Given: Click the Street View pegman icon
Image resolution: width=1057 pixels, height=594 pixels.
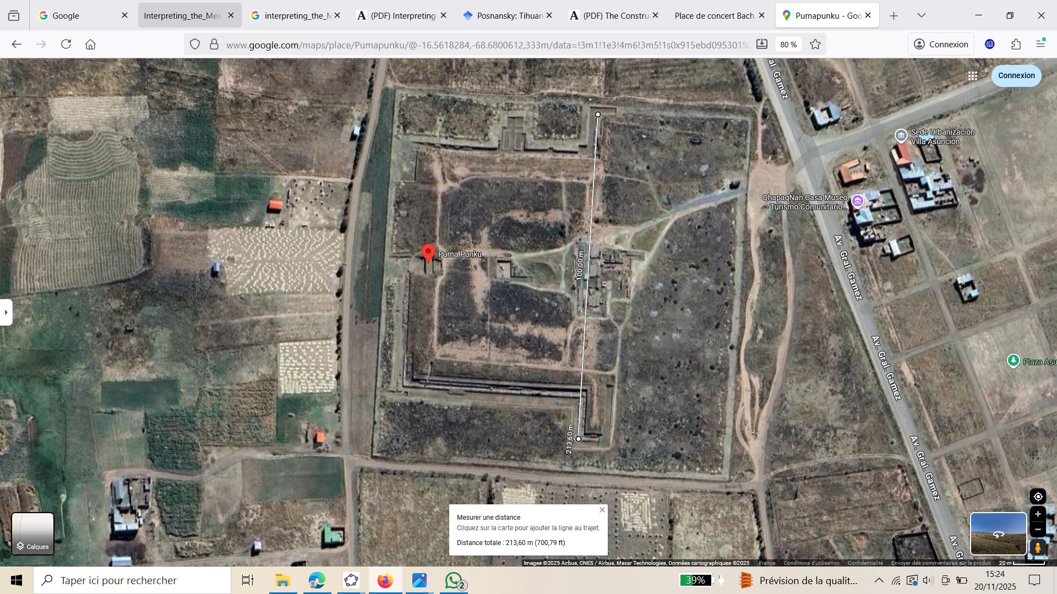Looking at the screenshot, I should 1038,548.
